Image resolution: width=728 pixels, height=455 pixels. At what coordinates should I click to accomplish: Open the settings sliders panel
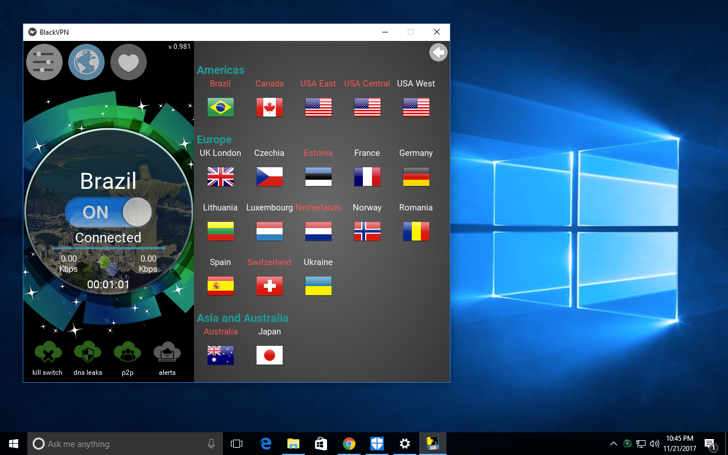(44, 62)
